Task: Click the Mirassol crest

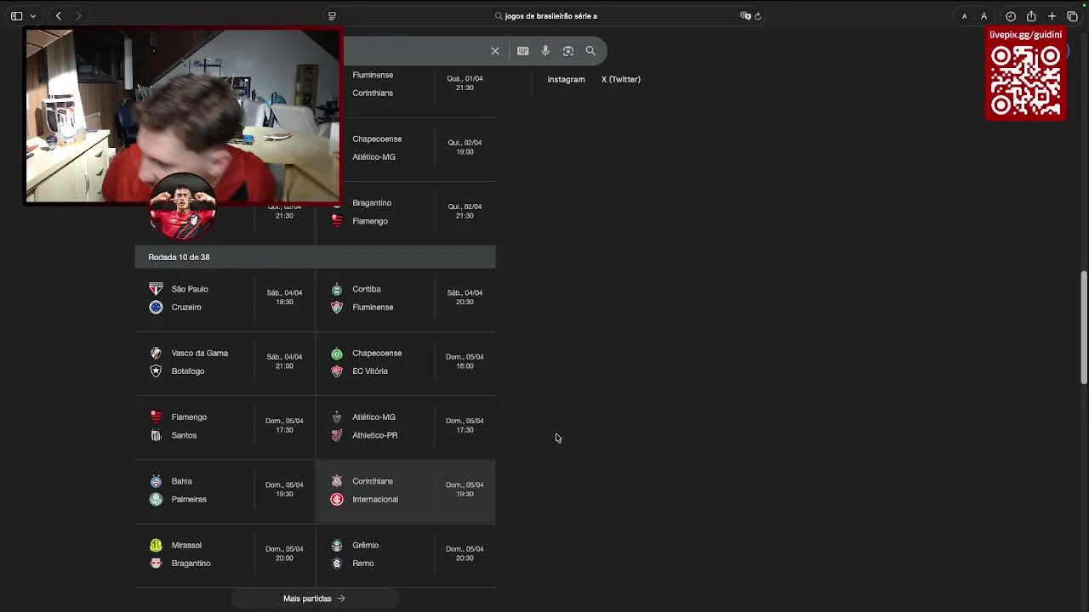Action: coord(156,545)
